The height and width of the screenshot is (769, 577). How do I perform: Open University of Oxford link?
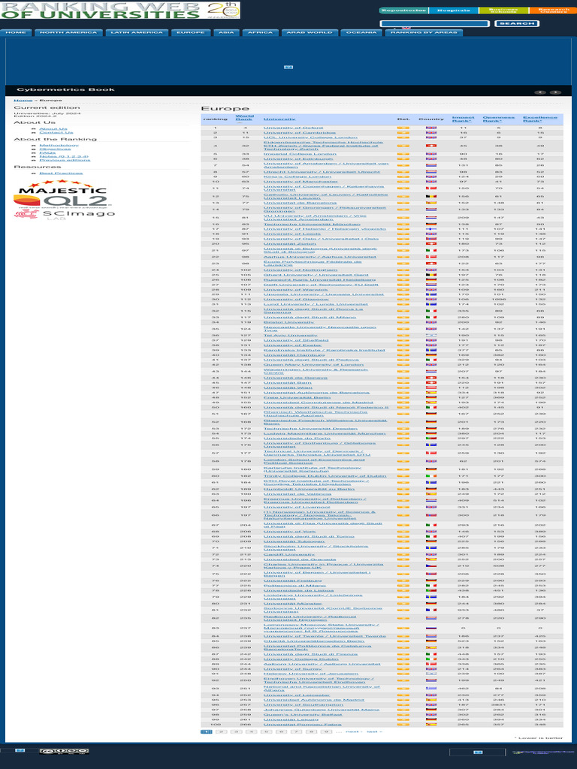293,128
